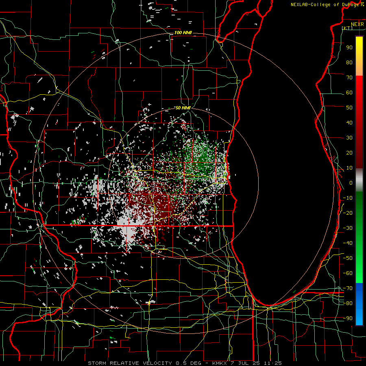This screenshot has height=366, width=366.
Task: Click the positive 90 value on the velocity scale
Action: click(349, 48)
